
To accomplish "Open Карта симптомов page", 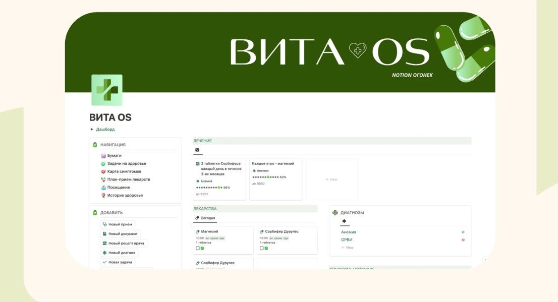I will point(124,171).
